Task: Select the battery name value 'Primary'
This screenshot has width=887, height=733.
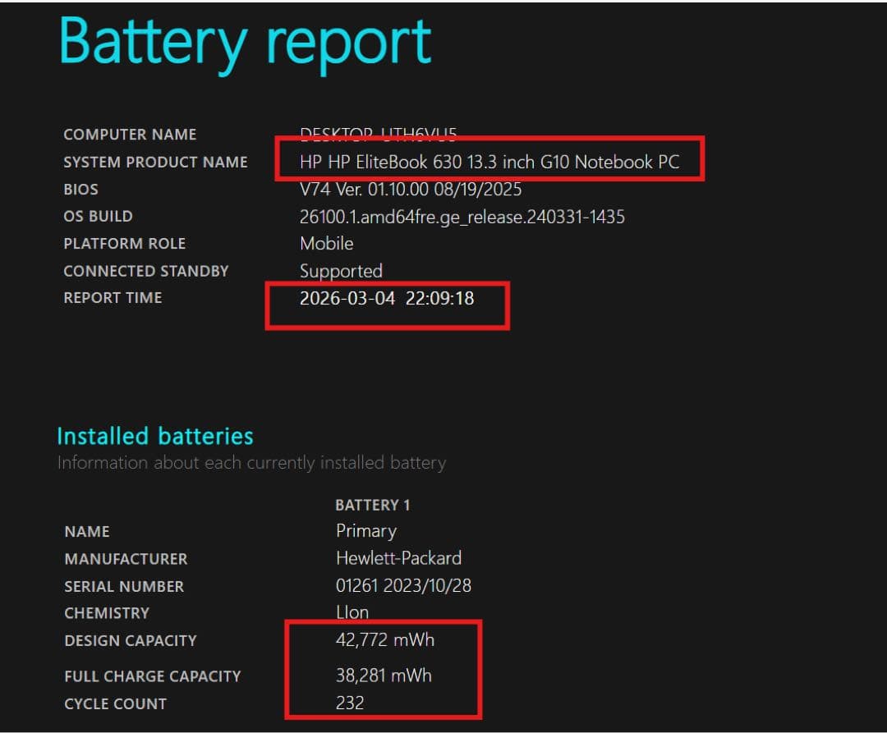Action: [366, 531]
